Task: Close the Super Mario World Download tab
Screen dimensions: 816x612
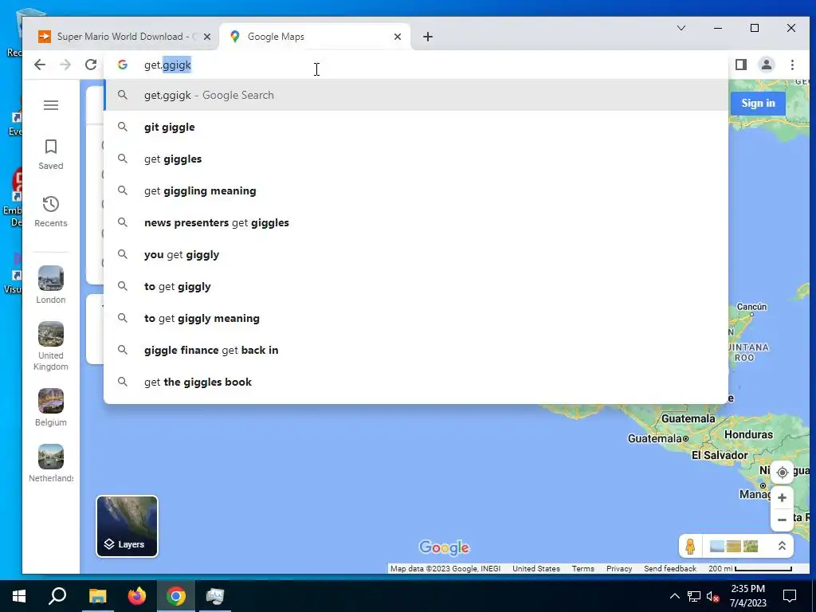Action: point(207,37)
